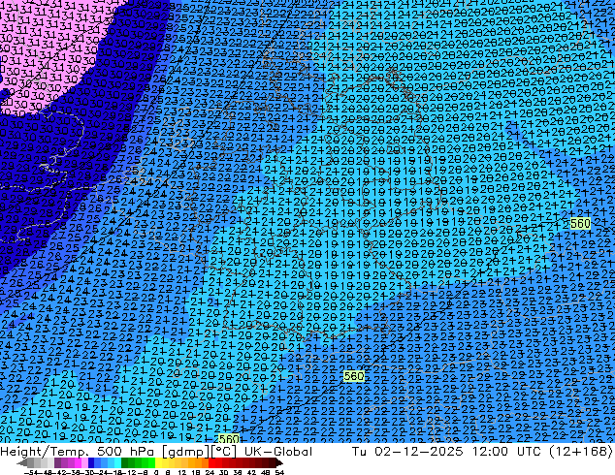Click the dark maroon right arrow of color scale
This screenshot has height=475, width=615.
tap(278, 462)
